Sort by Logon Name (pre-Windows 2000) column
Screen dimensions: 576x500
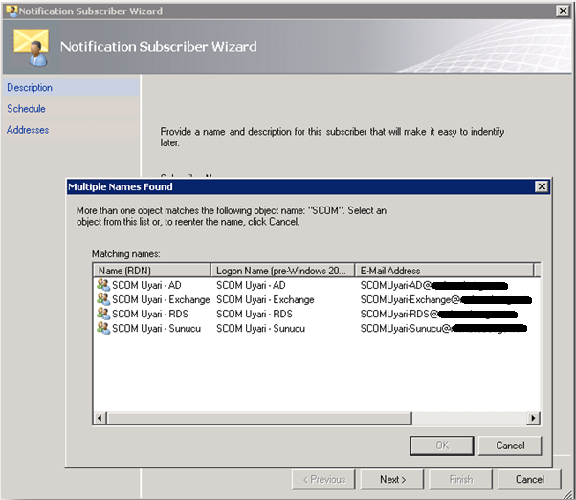pyautogui.click(x=282, y=271)
